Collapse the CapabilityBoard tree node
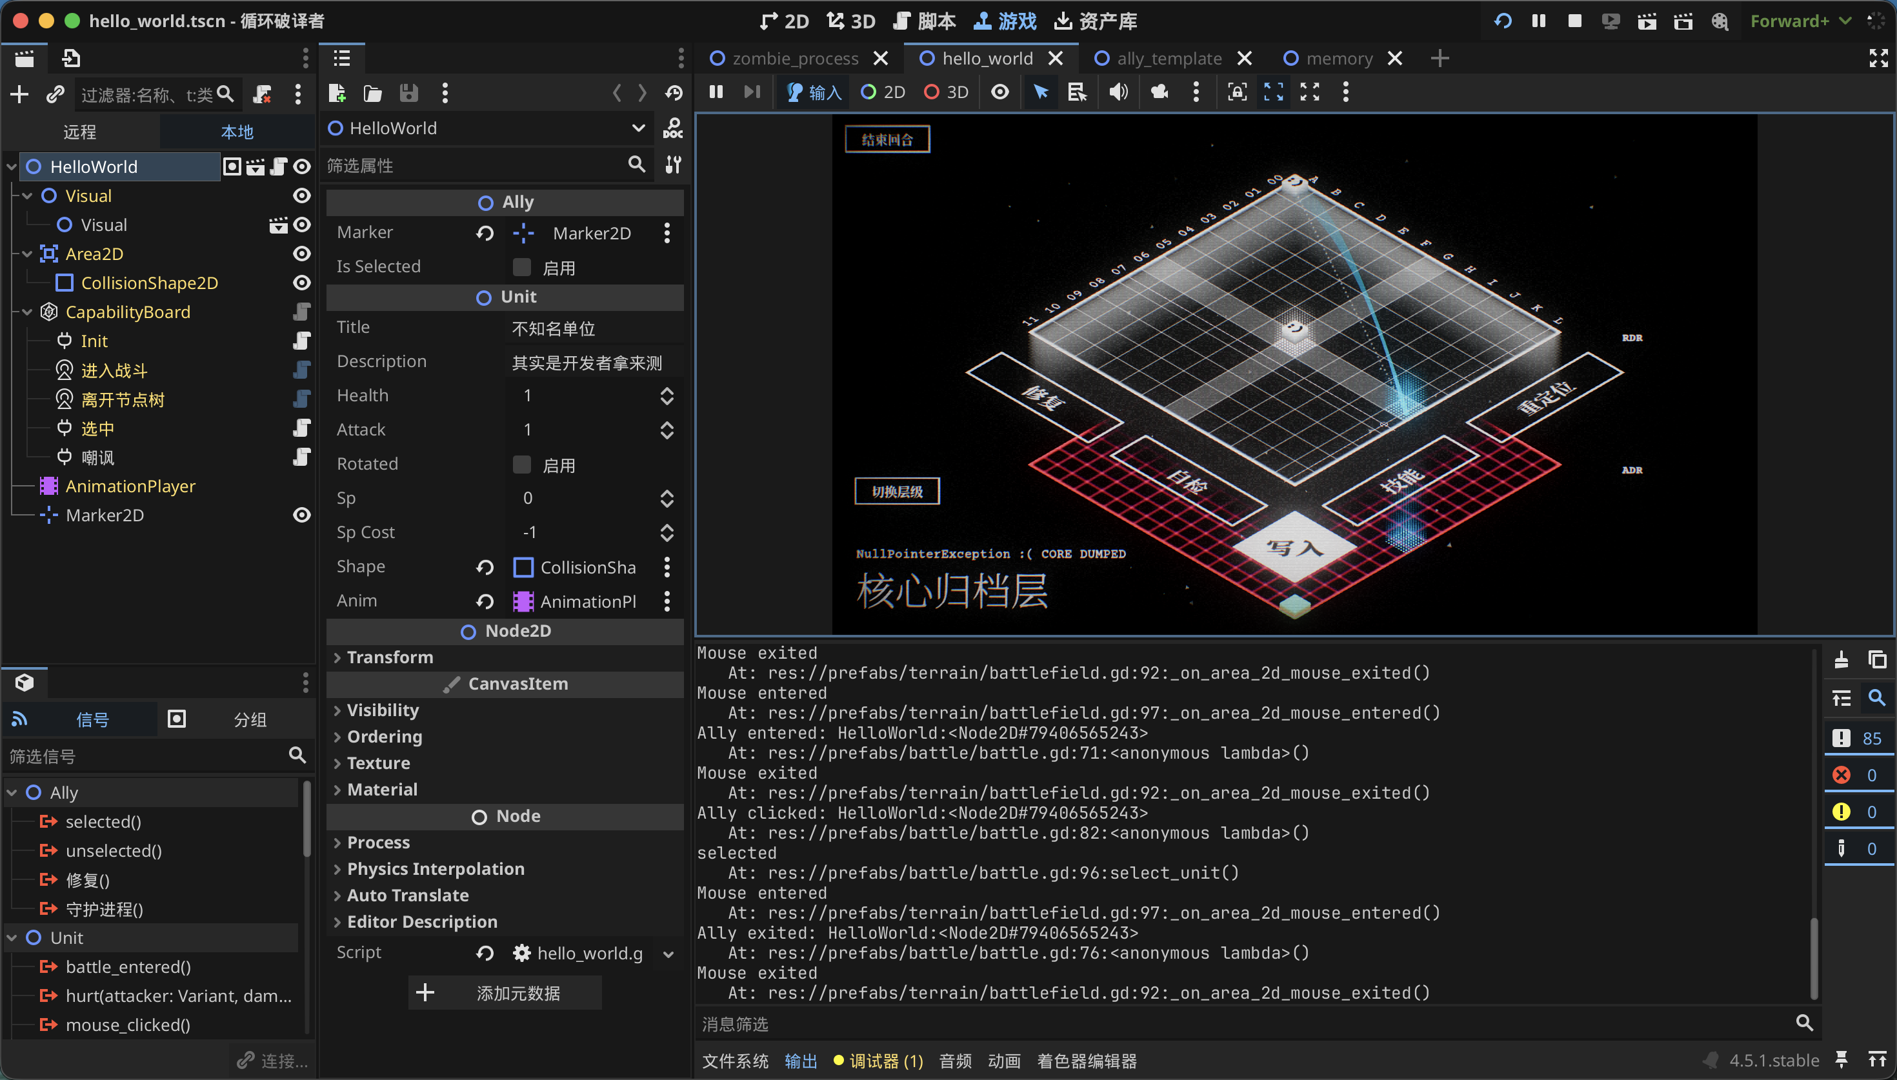1897x1080 pixels. (28, 312)
